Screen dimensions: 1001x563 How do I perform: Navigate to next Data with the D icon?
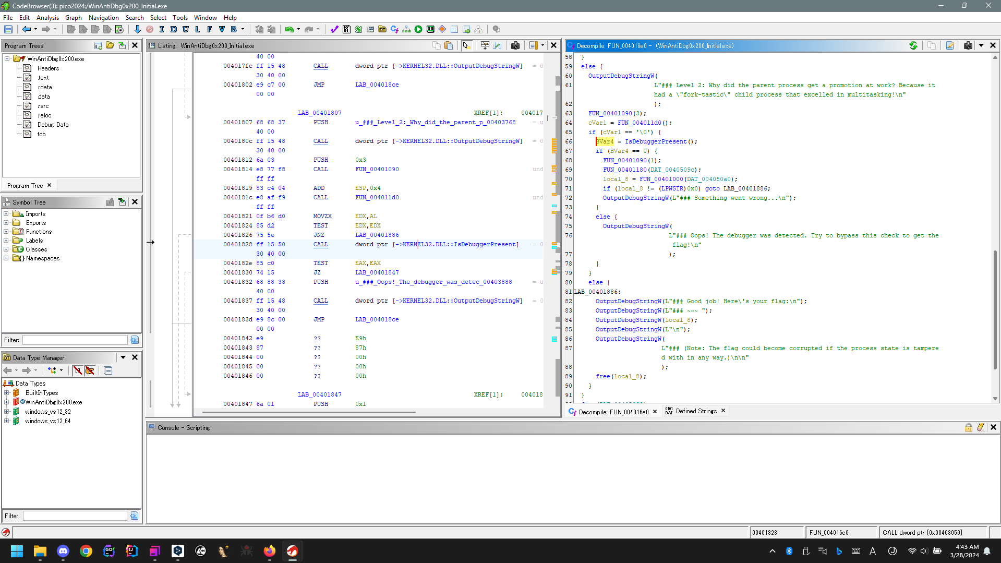pyautogui.click(x=174, y=29)
